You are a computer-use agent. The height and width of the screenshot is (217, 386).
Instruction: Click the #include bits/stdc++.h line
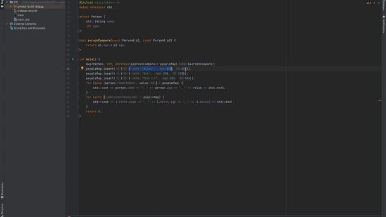coord(100,2)
